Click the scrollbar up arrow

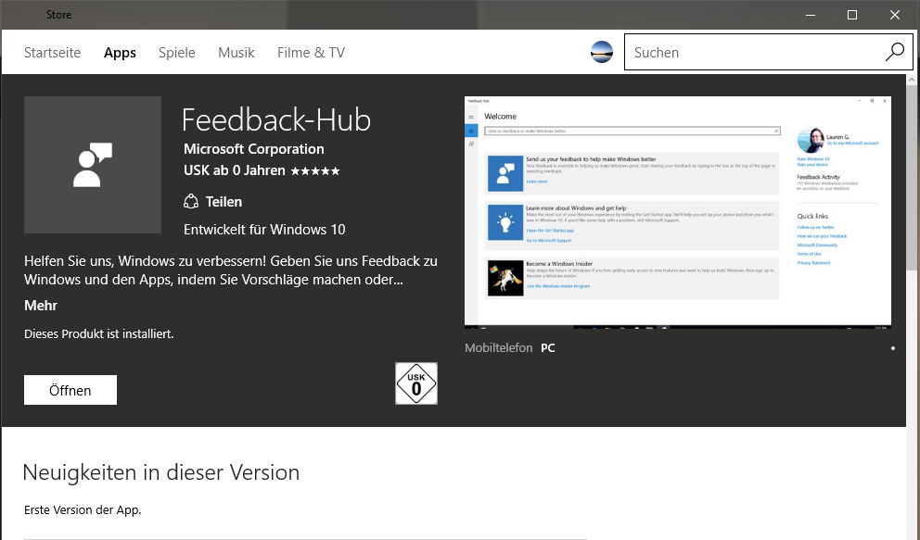pyautogui.click(x=912, y=79)
